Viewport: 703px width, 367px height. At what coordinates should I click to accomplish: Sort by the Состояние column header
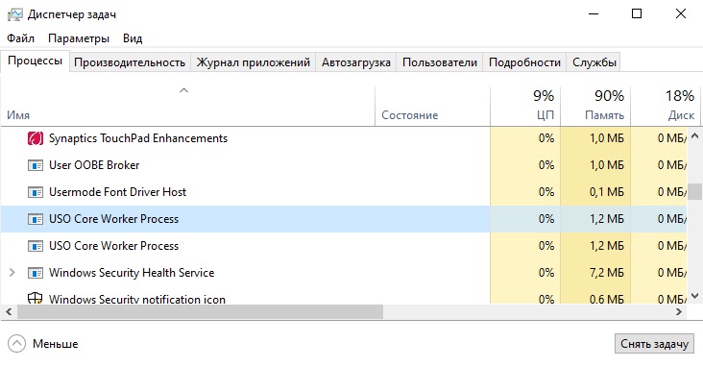[432, 107]
